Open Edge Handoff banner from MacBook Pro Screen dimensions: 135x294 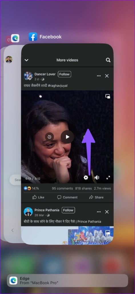click(67, 281)
